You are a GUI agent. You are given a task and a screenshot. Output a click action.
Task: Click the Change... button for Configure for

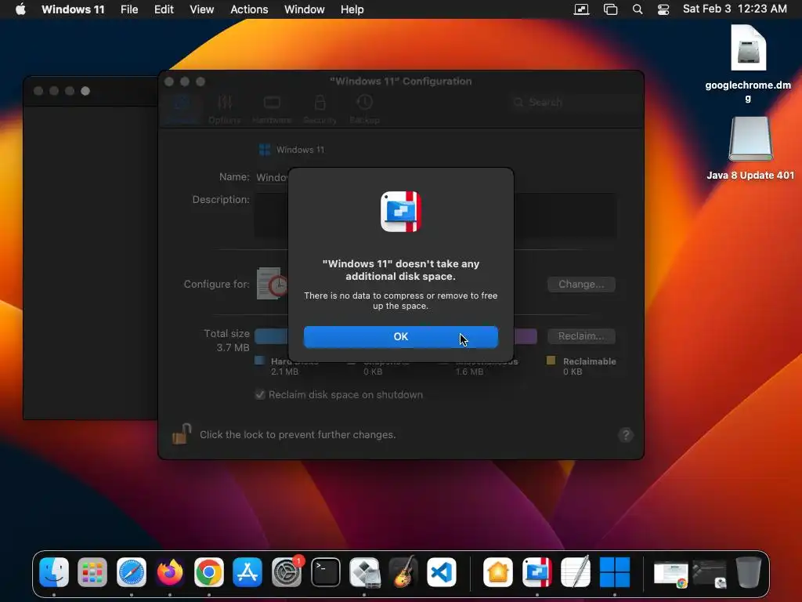pos(581,284)
